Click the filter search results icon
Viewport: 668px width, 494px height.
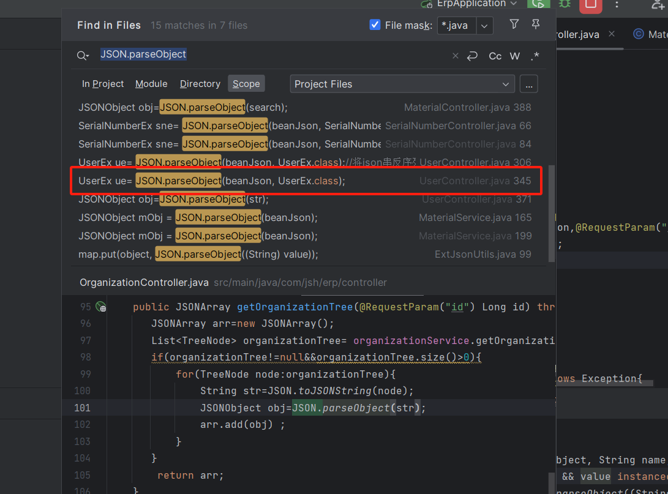point(514,24)
